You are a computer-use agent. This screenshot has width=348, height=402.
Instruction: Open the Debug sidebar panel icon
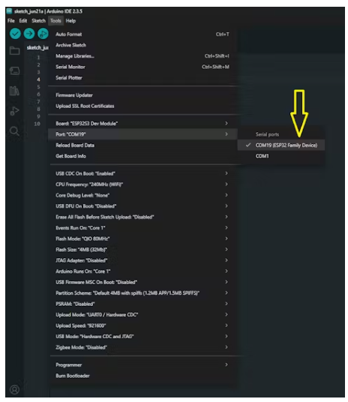pos(14,111)
